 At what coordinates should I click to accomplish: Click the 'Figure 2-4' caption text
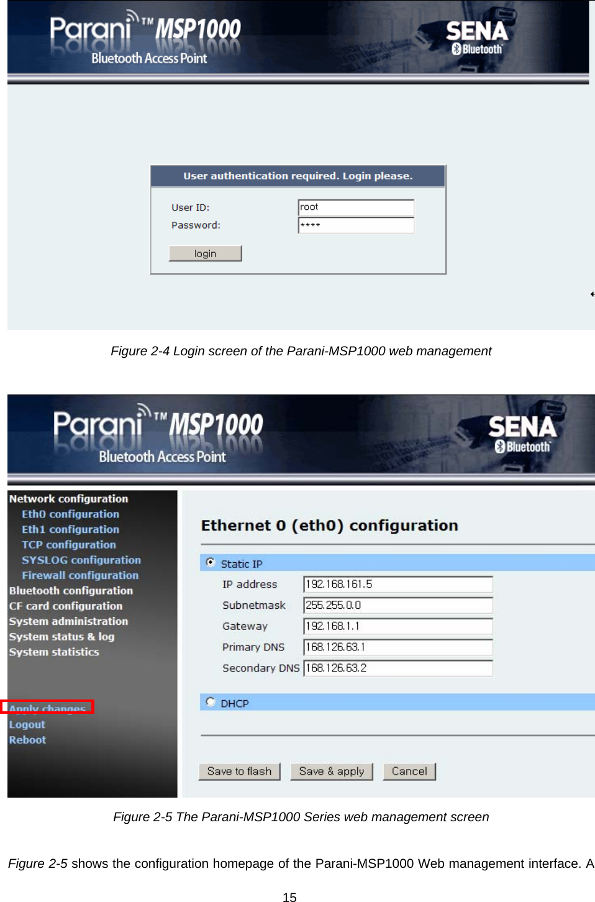[x=301, y=351]
